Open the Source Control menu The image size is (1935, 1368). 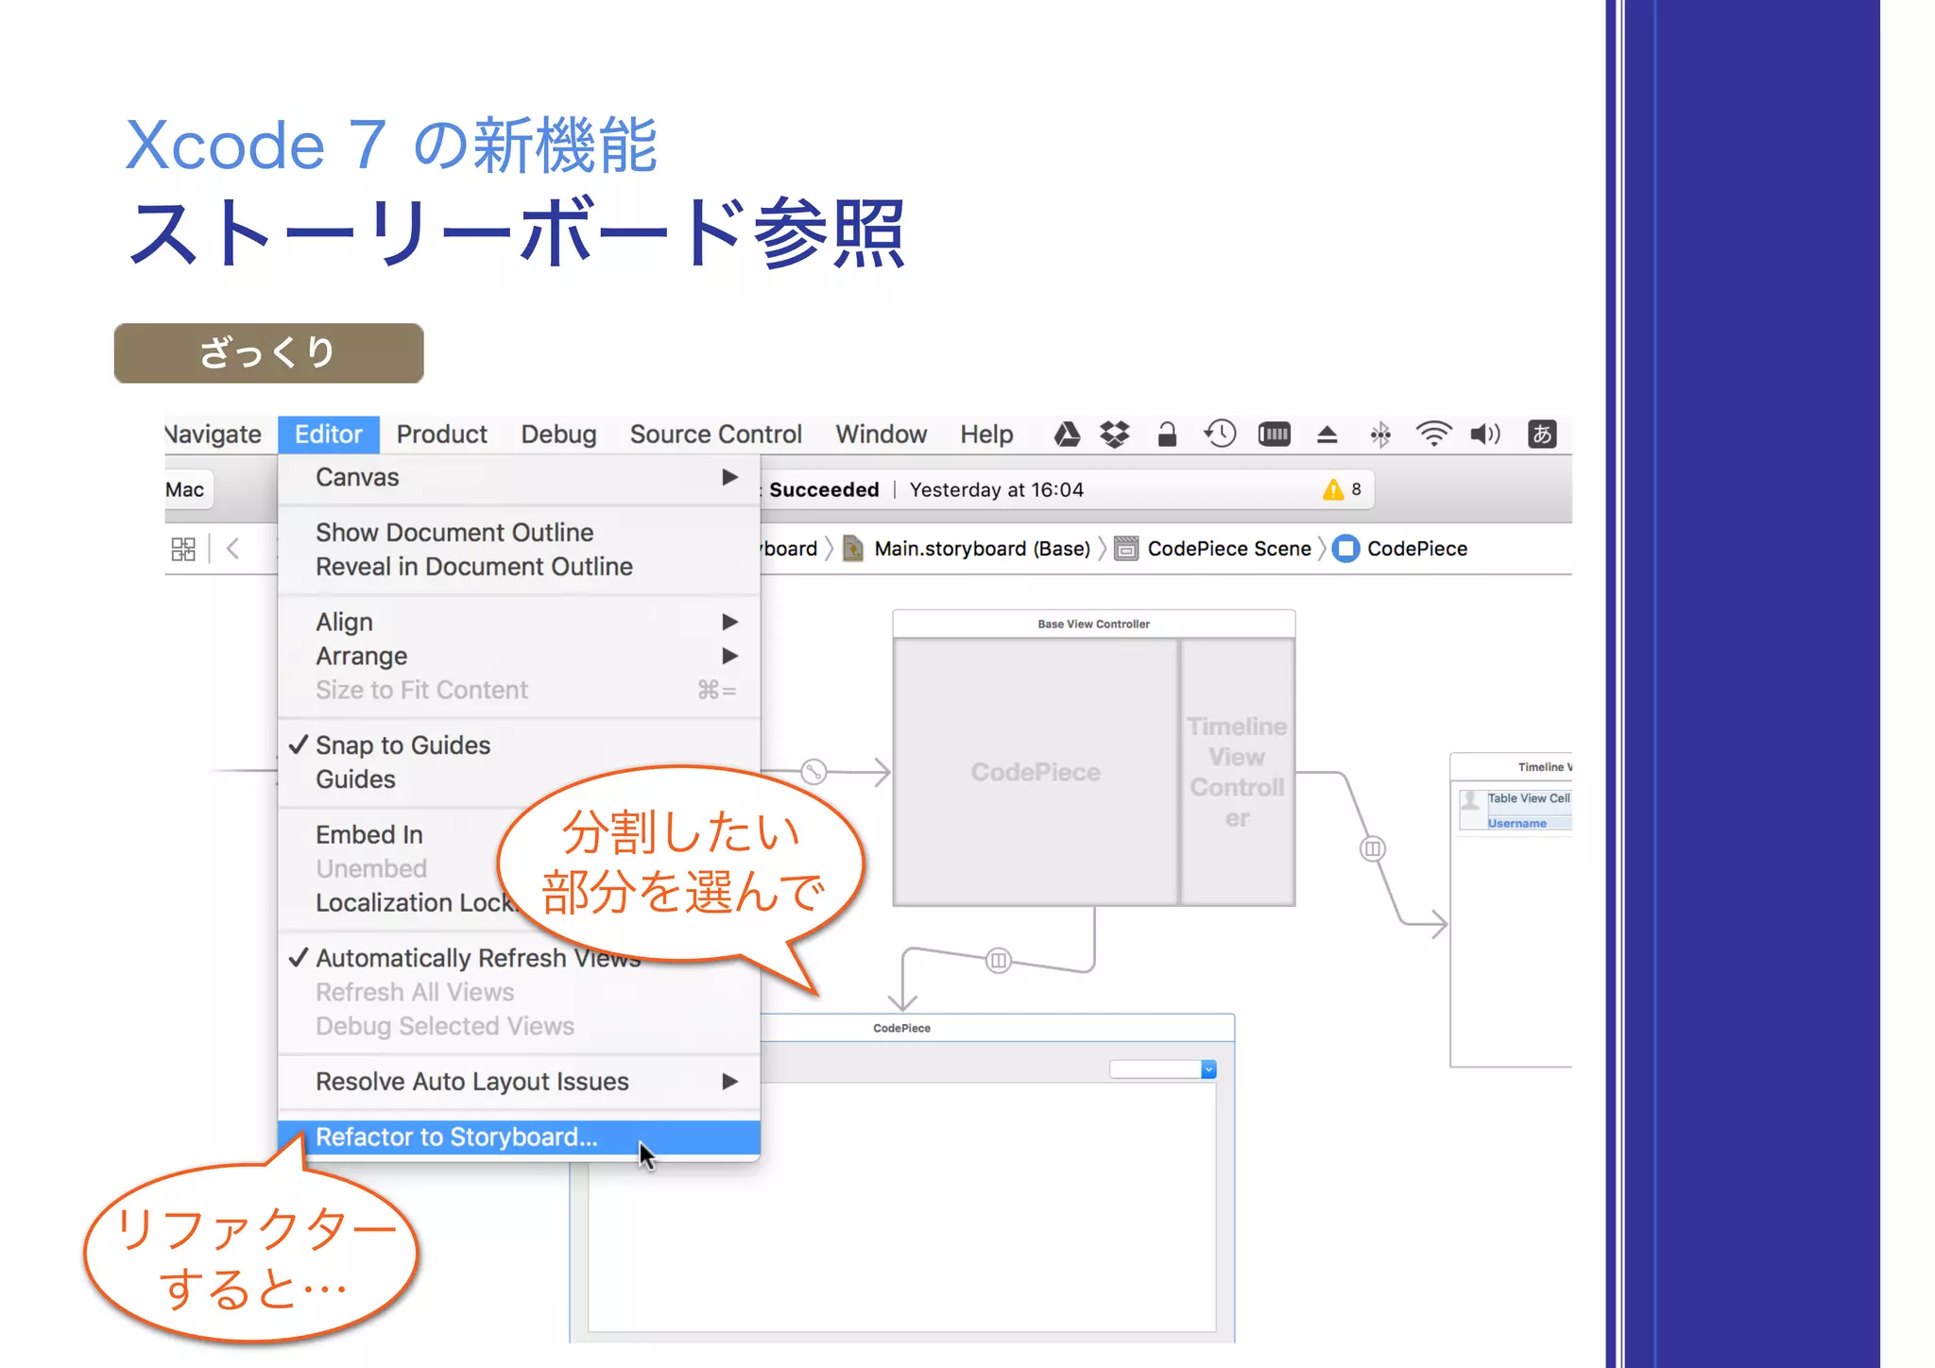click(715, 435)
